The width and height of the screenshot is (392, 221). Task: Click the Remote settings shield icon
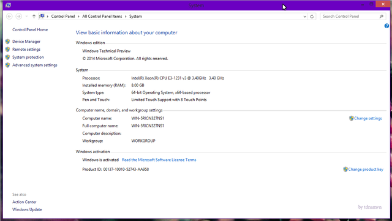tap(7, 49)
